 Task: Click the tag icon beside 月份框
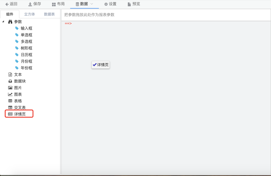coord(17,61)
